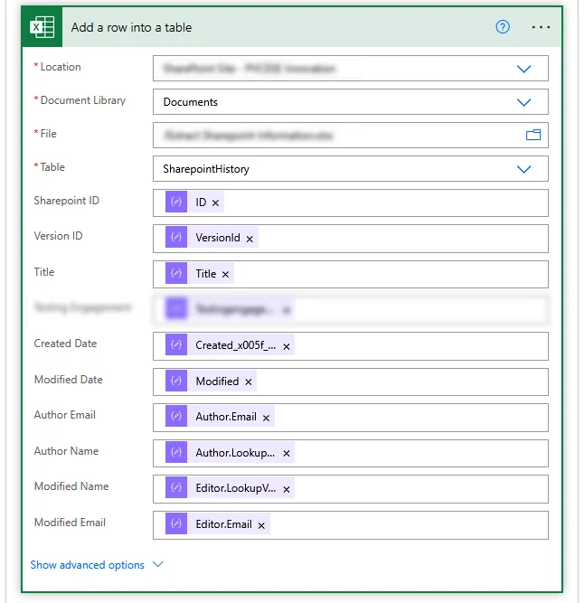Click into the Created Date field

(x=351, y=346)
